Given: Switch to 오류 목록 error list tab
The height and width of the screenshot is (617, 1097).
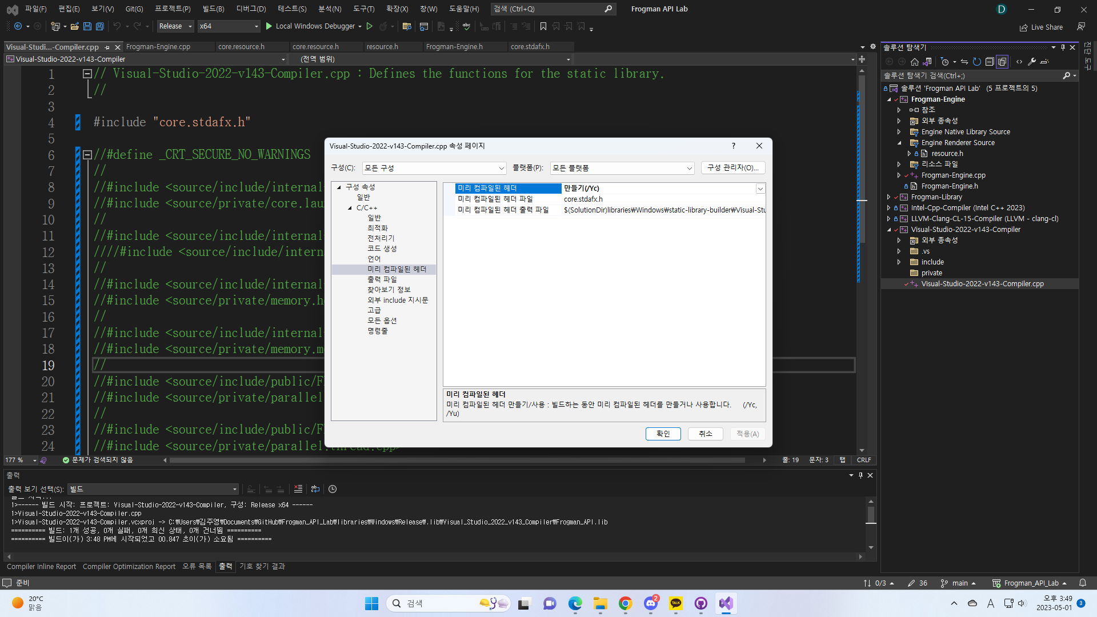Looking at the screenshot, I should coord(197,566).
